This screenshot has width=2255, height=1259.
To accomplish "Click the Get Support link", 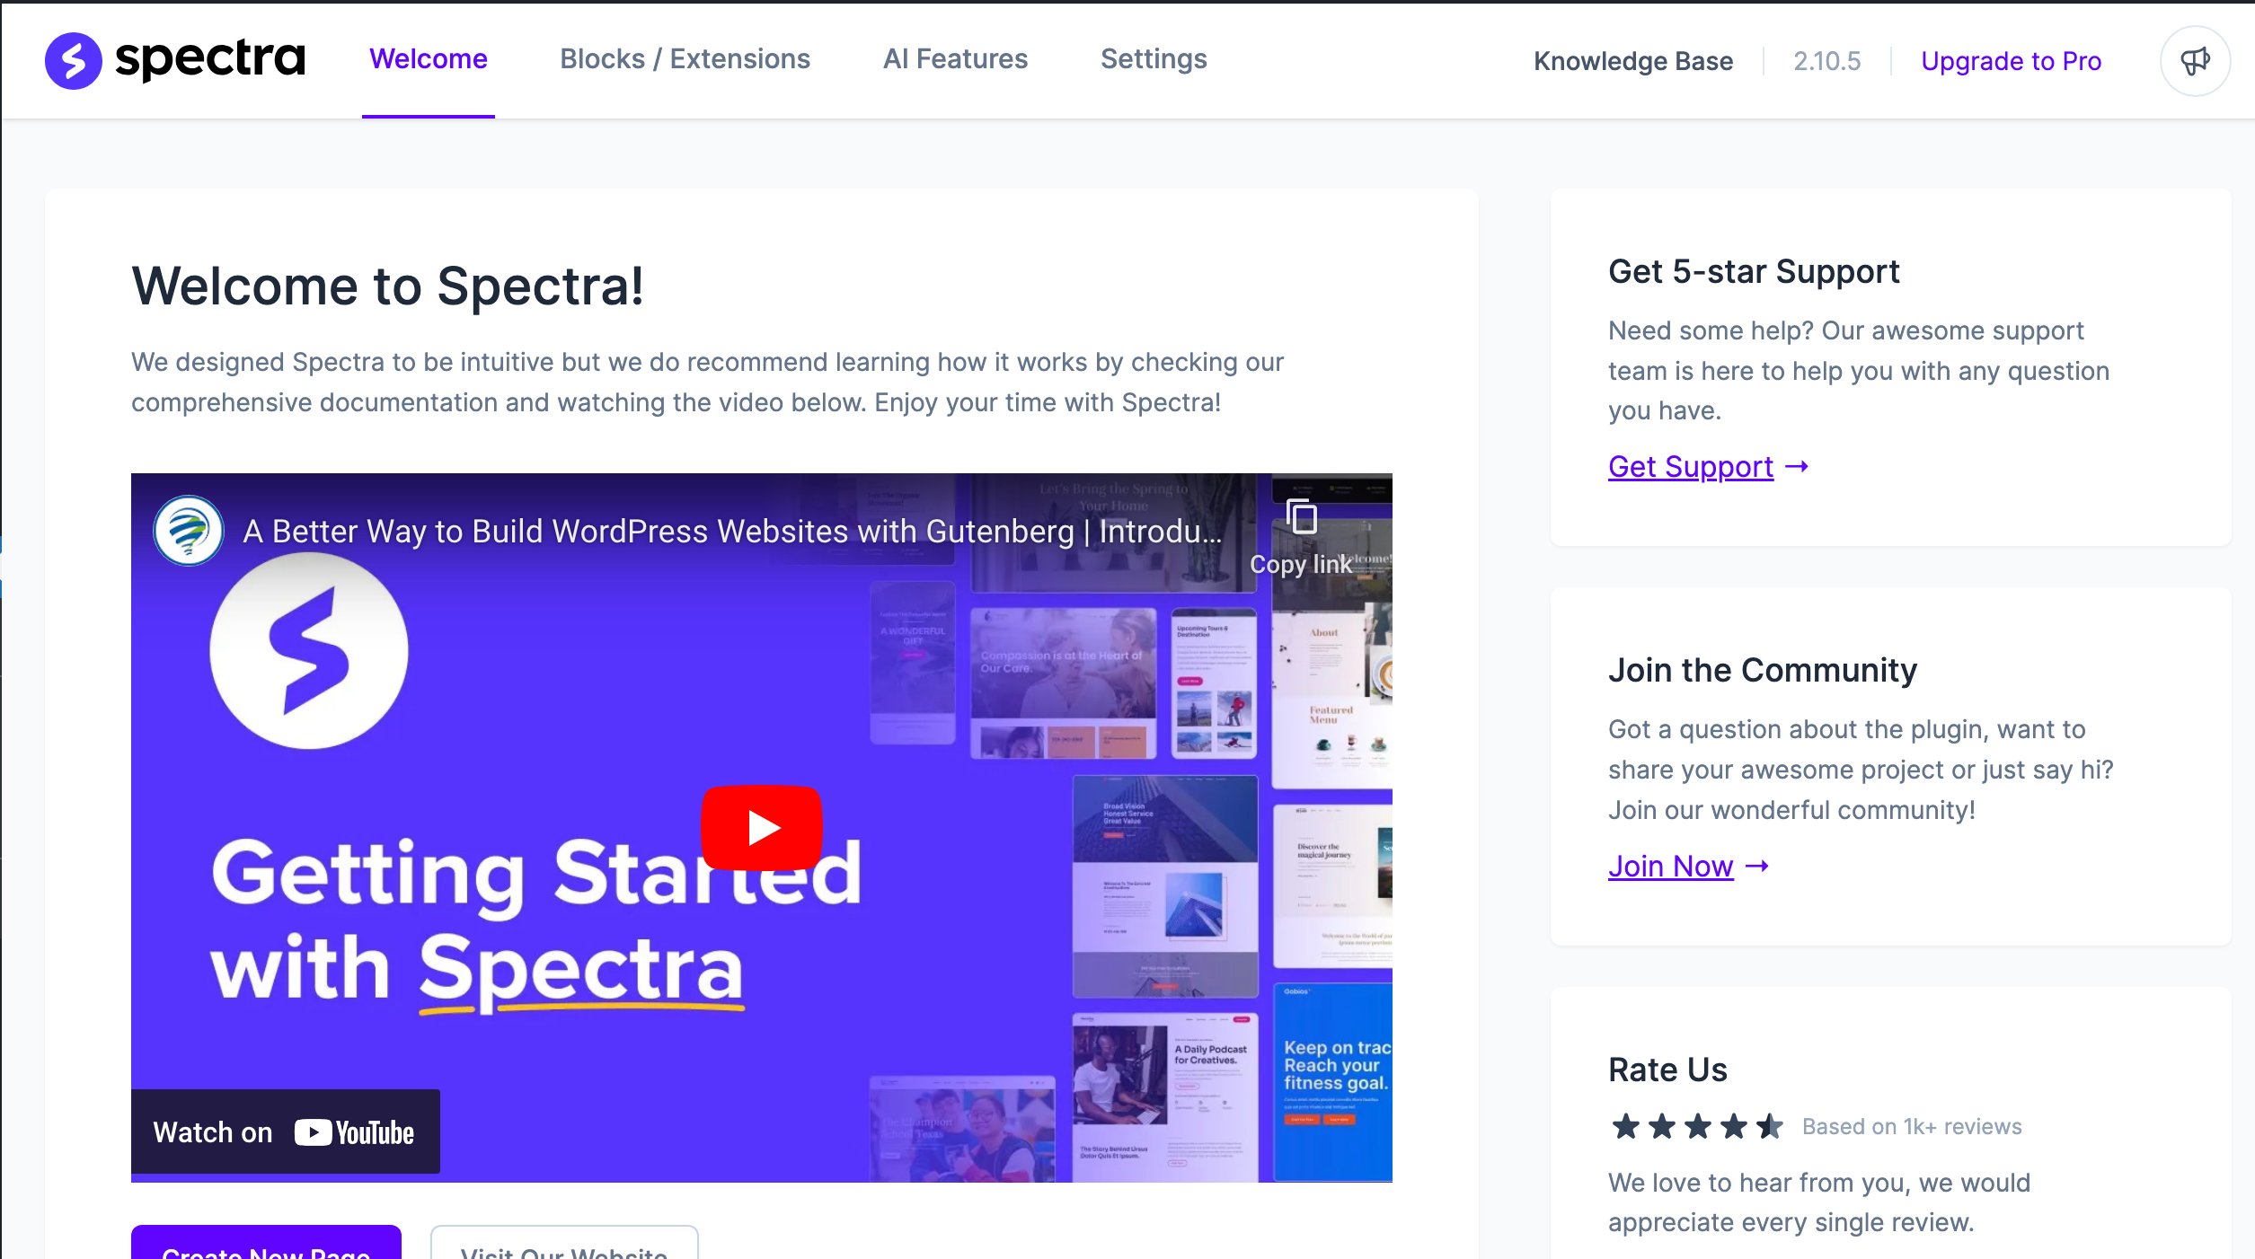I will click(x=1691, y=466).
